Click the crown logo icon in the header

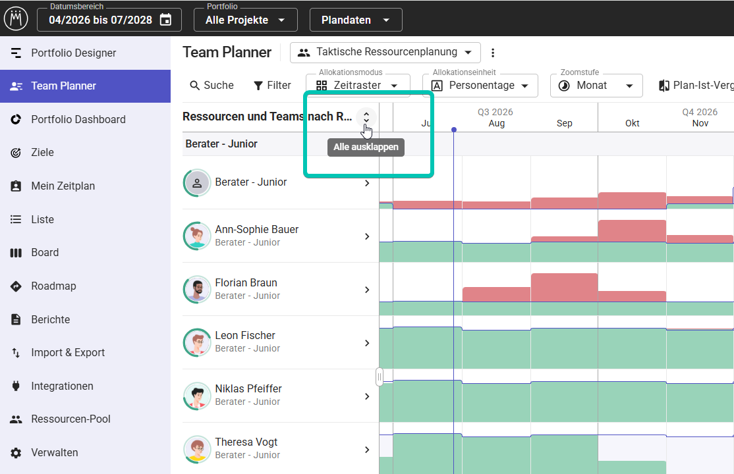click(x=16, y=19)
